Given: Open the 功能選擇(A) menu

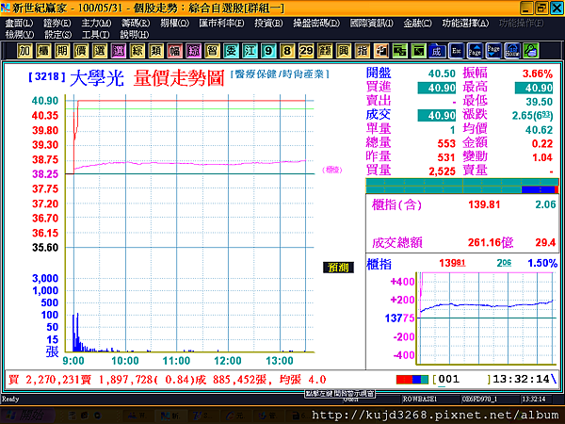Looking at the screenshot, I should pos(465,24).
